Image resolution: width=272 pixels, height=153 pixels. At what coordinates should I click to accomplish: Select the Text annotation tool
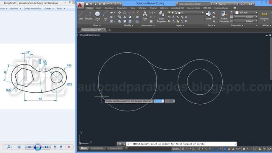pyautogui.click(x=145, y=15)
